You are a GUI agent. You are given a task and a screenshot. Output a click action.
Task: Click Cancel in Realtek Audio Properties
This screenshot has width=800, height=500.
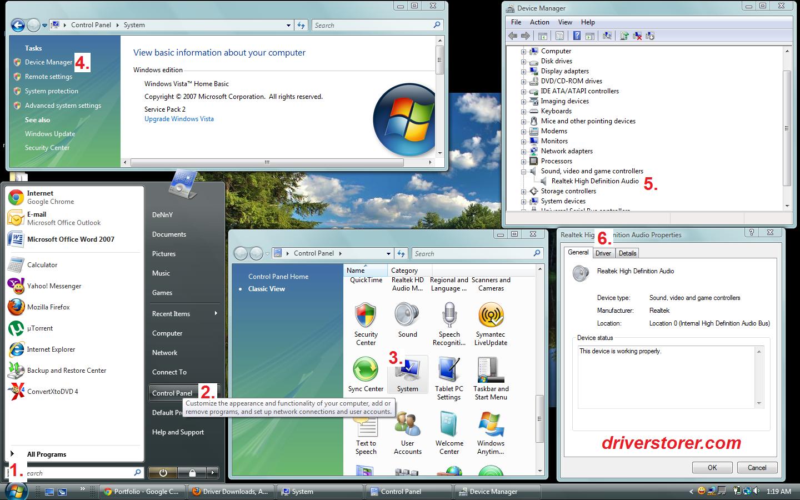pos(757,468)
